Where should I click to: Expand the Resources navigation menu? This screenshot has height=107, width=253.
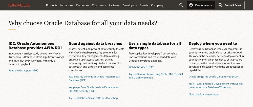82,5
